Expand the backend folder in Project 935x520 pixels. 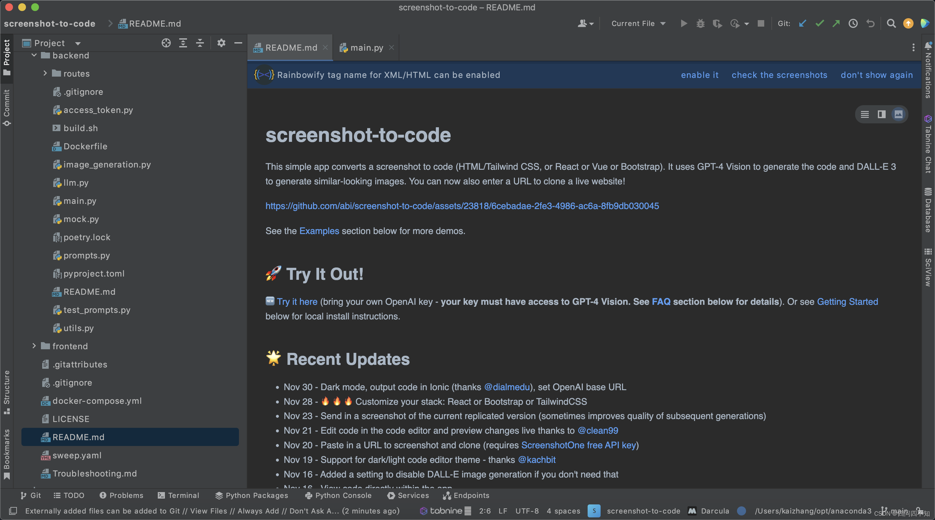tap(34, 55)
